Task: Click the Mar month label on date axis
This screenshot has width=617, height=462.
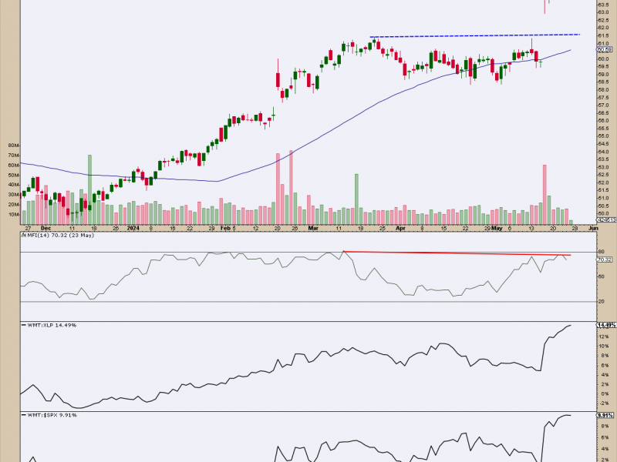Action: pos(313,228)
